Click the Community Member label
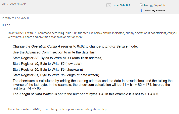The width and height of the screenshot is (179, 114). [154, 11]
